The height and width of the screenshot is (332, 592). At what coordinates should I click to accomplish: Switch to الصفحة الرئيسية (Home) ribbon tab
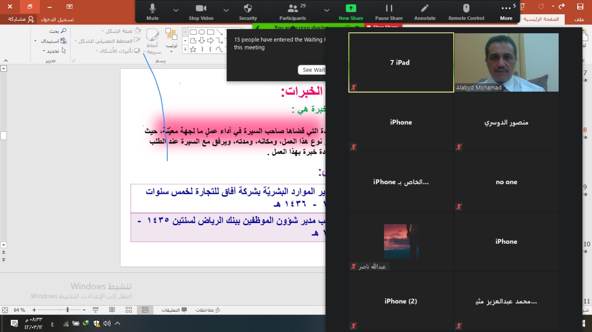tap(541, 19)
